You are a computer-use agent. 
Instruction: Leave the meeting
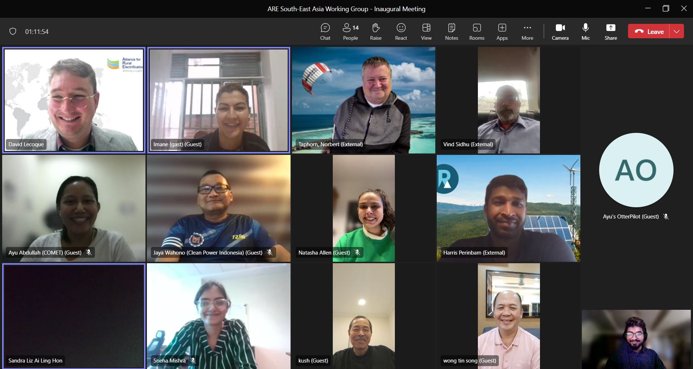649,31
